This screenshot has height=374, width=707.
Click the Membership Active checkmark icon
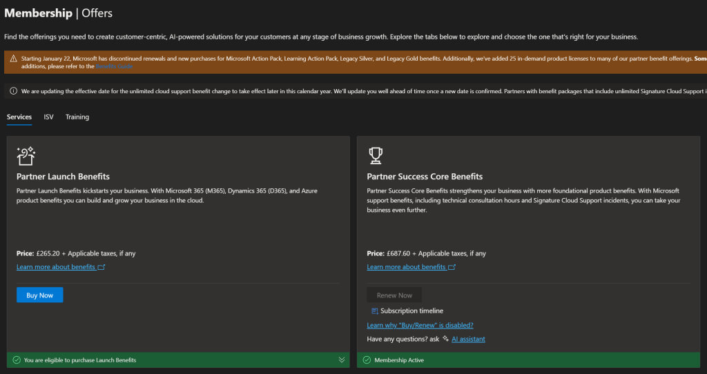pos(367,360)
